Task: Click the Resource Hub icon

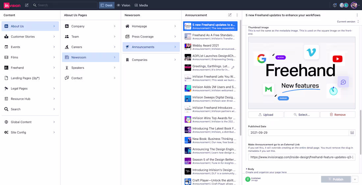Action: [x=7, y=99]
